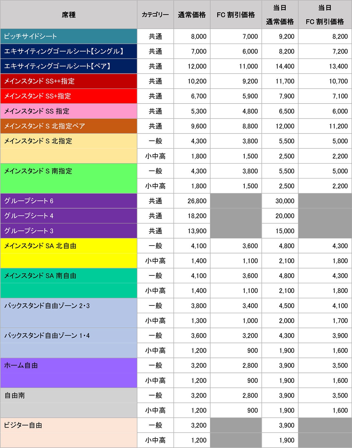Image resolution: width=352 pixels, height=448 pixels.
Task: Select the 自由南 seat label
Action: click(x=69, y=403)
